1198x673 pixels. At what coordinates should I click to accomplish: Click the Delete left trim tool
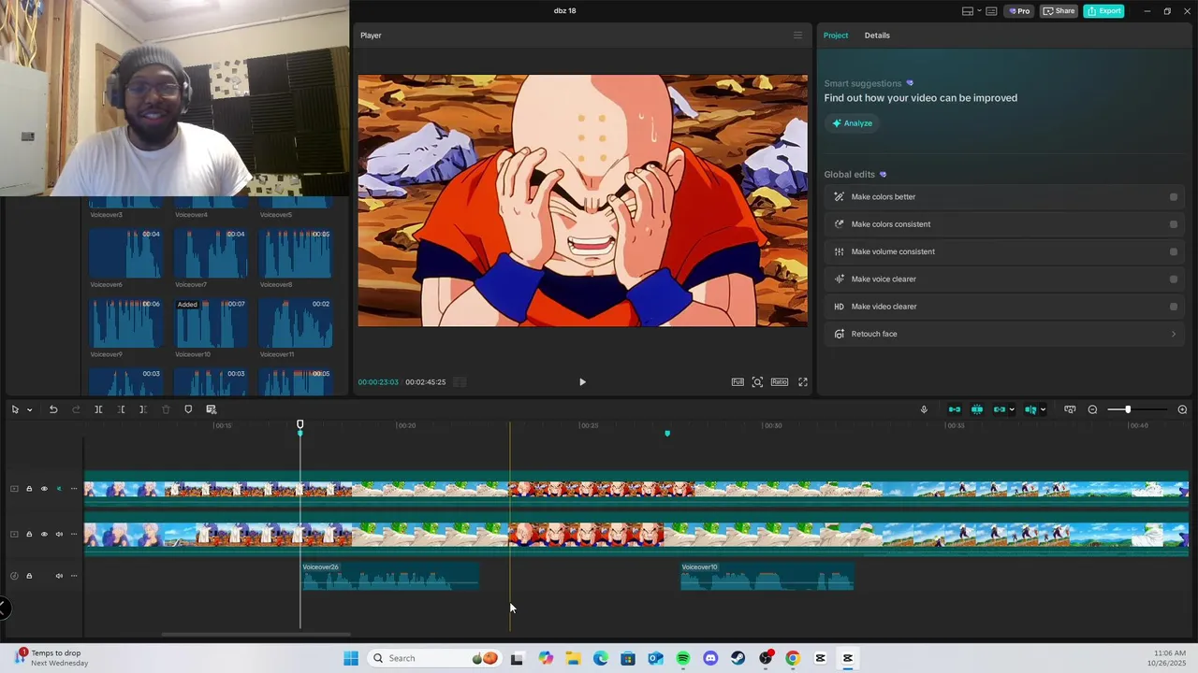pos(121,409)
